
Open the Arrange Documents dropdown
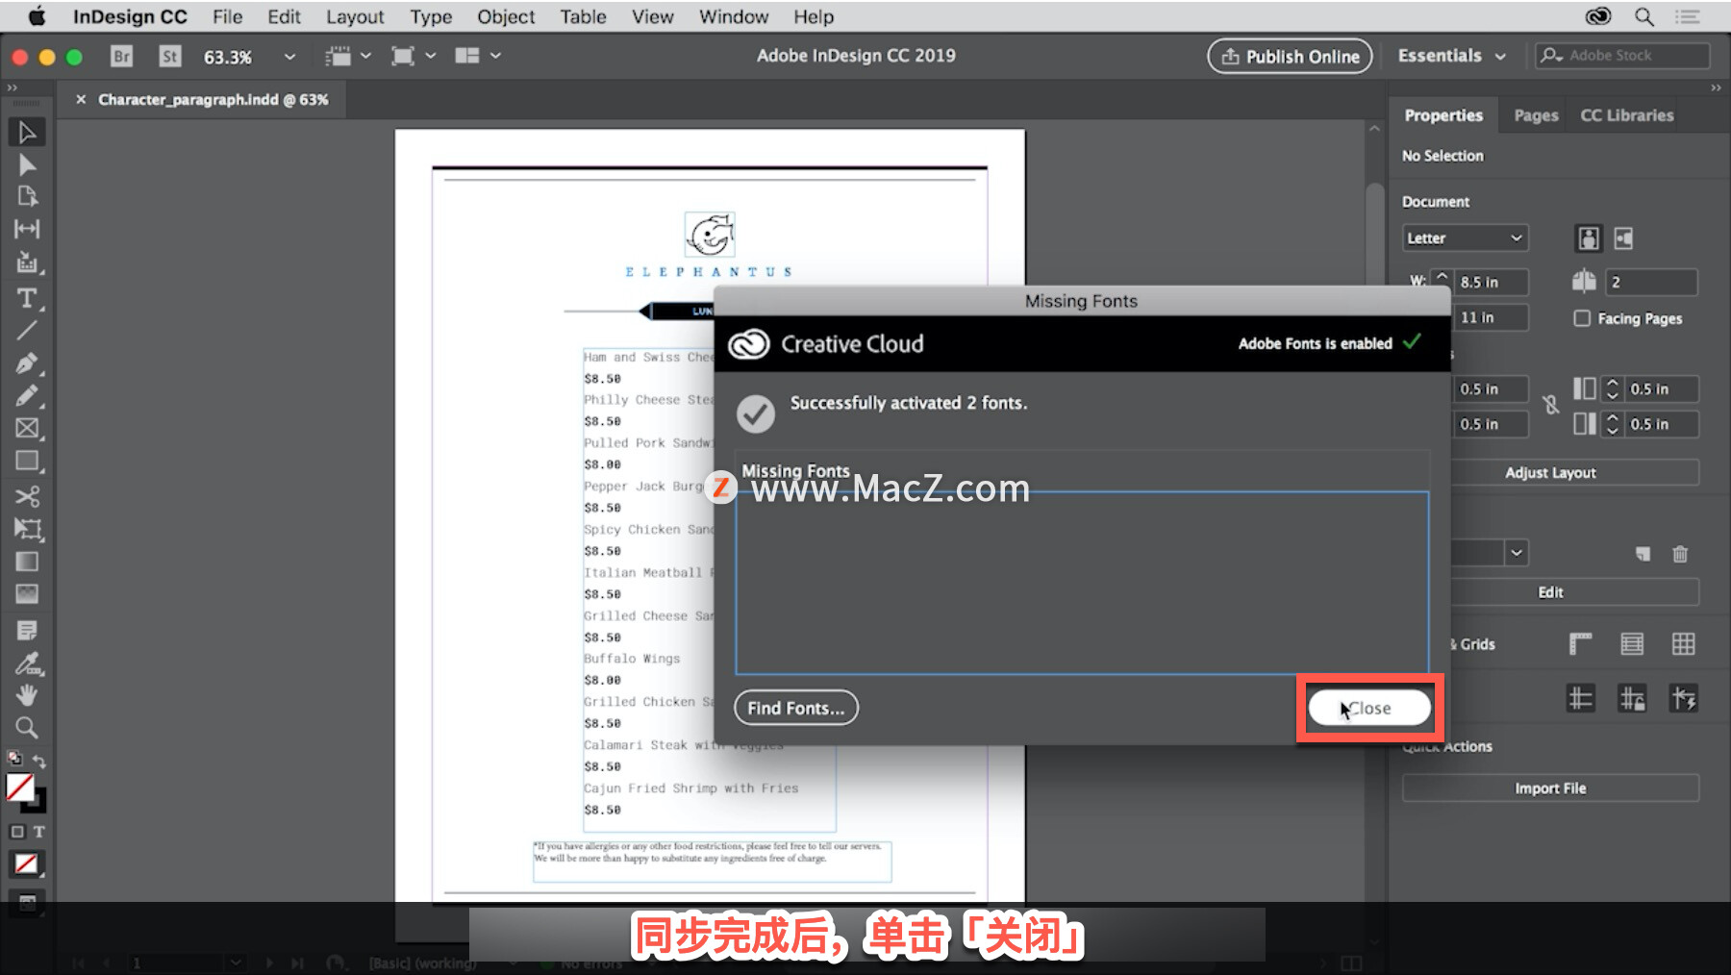[478, 56]
